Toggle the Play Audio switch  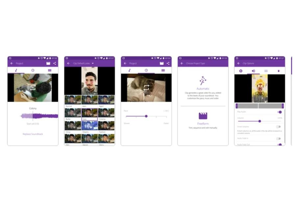click(279, 112)
